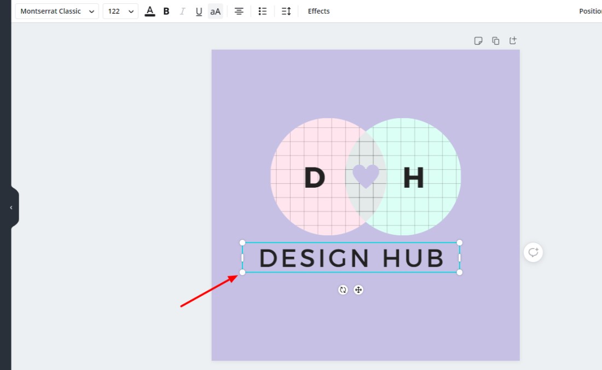Toggle underline formatting
The image size is (602, 370).
coord(199,11)
